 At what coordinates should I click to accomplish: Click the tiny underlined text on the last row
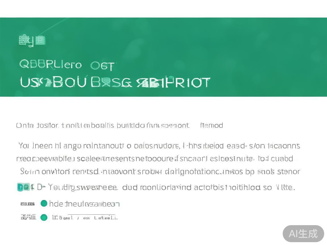[x=85, y=217]
